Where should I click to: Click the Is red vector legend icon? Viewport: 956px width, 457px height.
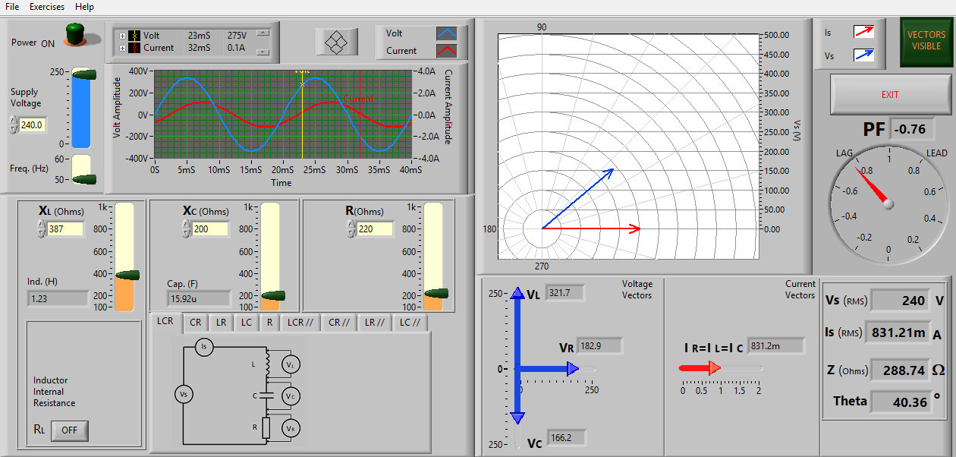click(x=863, y=32)
